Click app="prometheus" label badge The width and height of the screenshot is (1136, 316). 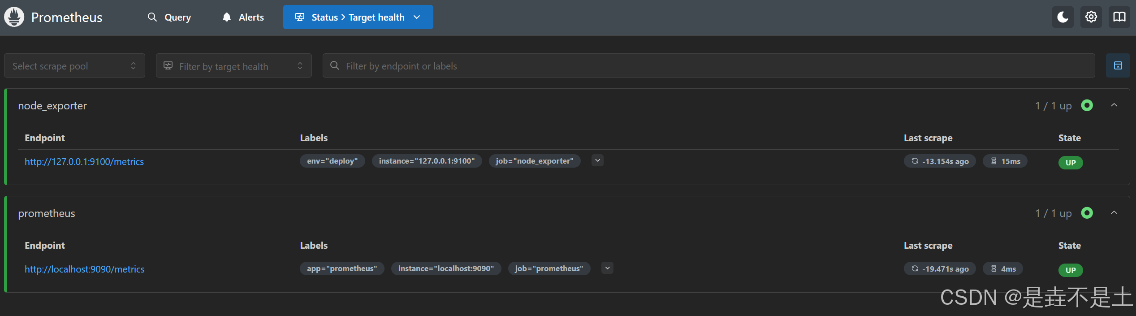342,268
